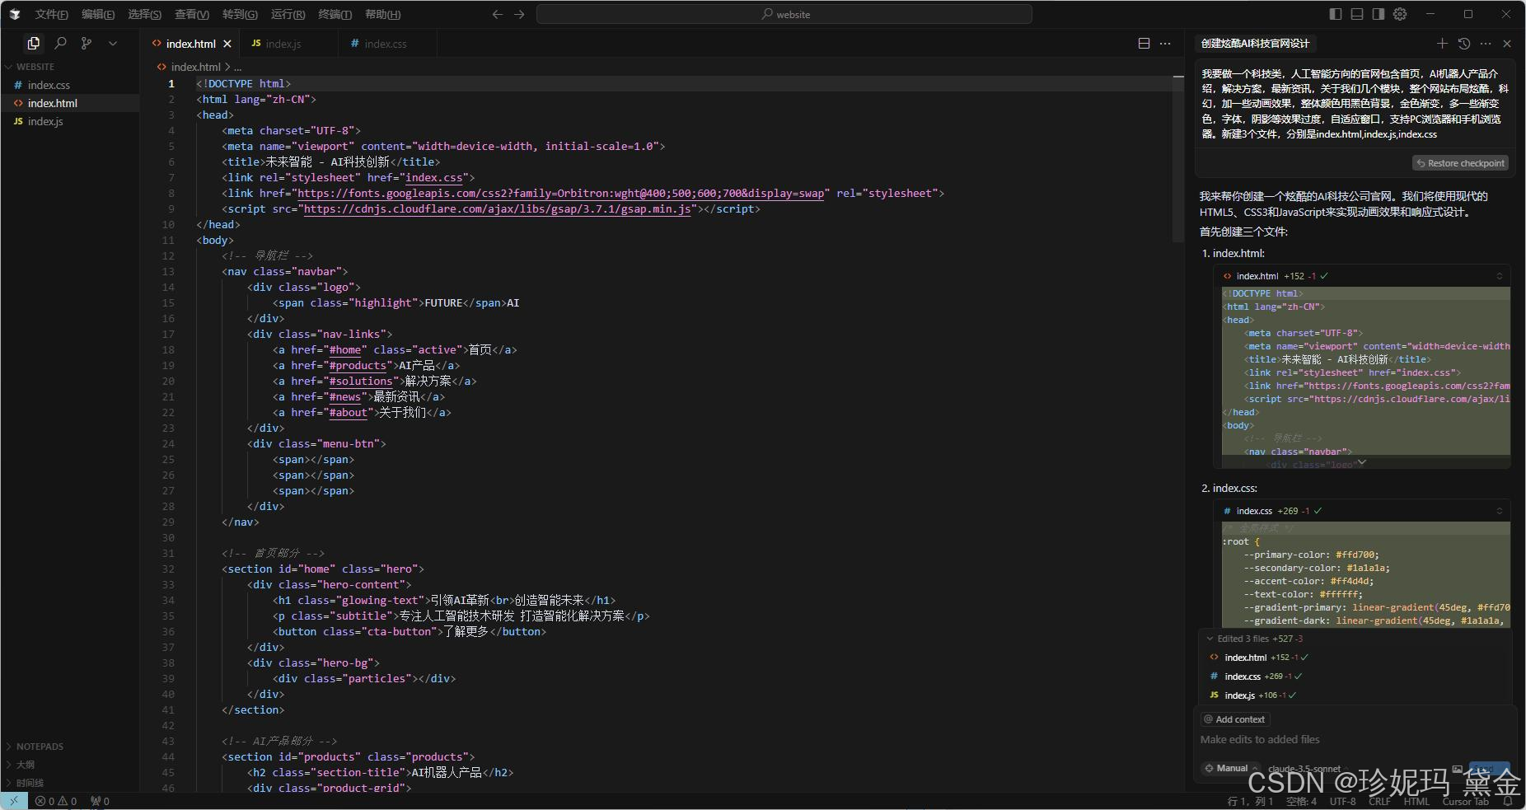Expand the NOTEPADS section
This screenshot has height=810, width=1526.
click(x=70, y=747)
